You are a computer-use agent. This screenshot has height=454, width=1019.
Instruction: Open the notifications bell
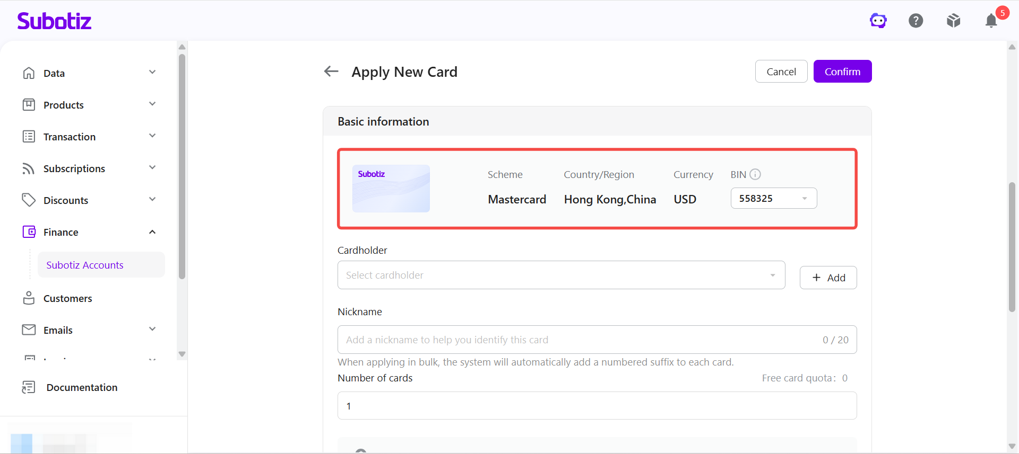pos(991,21)
